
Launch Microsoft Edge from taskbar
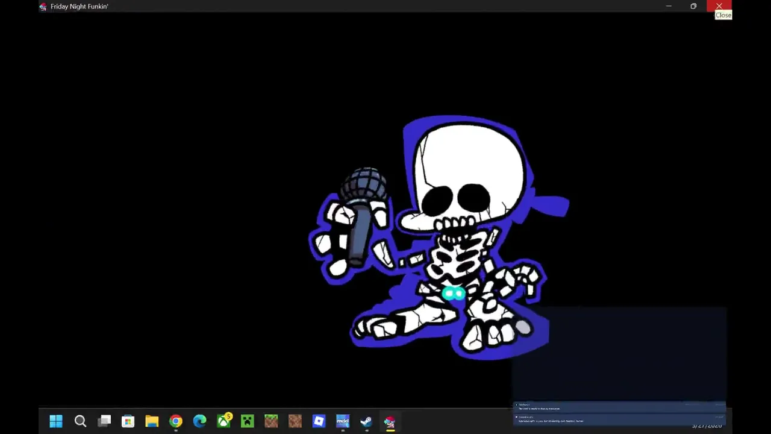coord(199,421)
